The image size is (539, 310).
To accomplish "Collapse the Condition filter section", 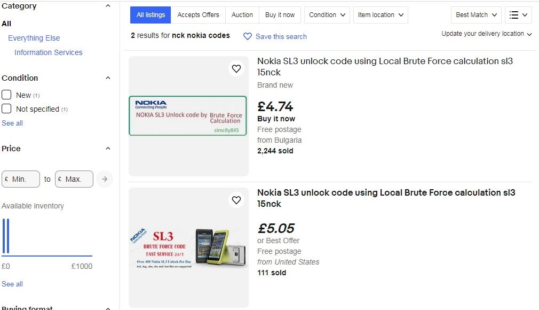I will [x=108, y=78].
